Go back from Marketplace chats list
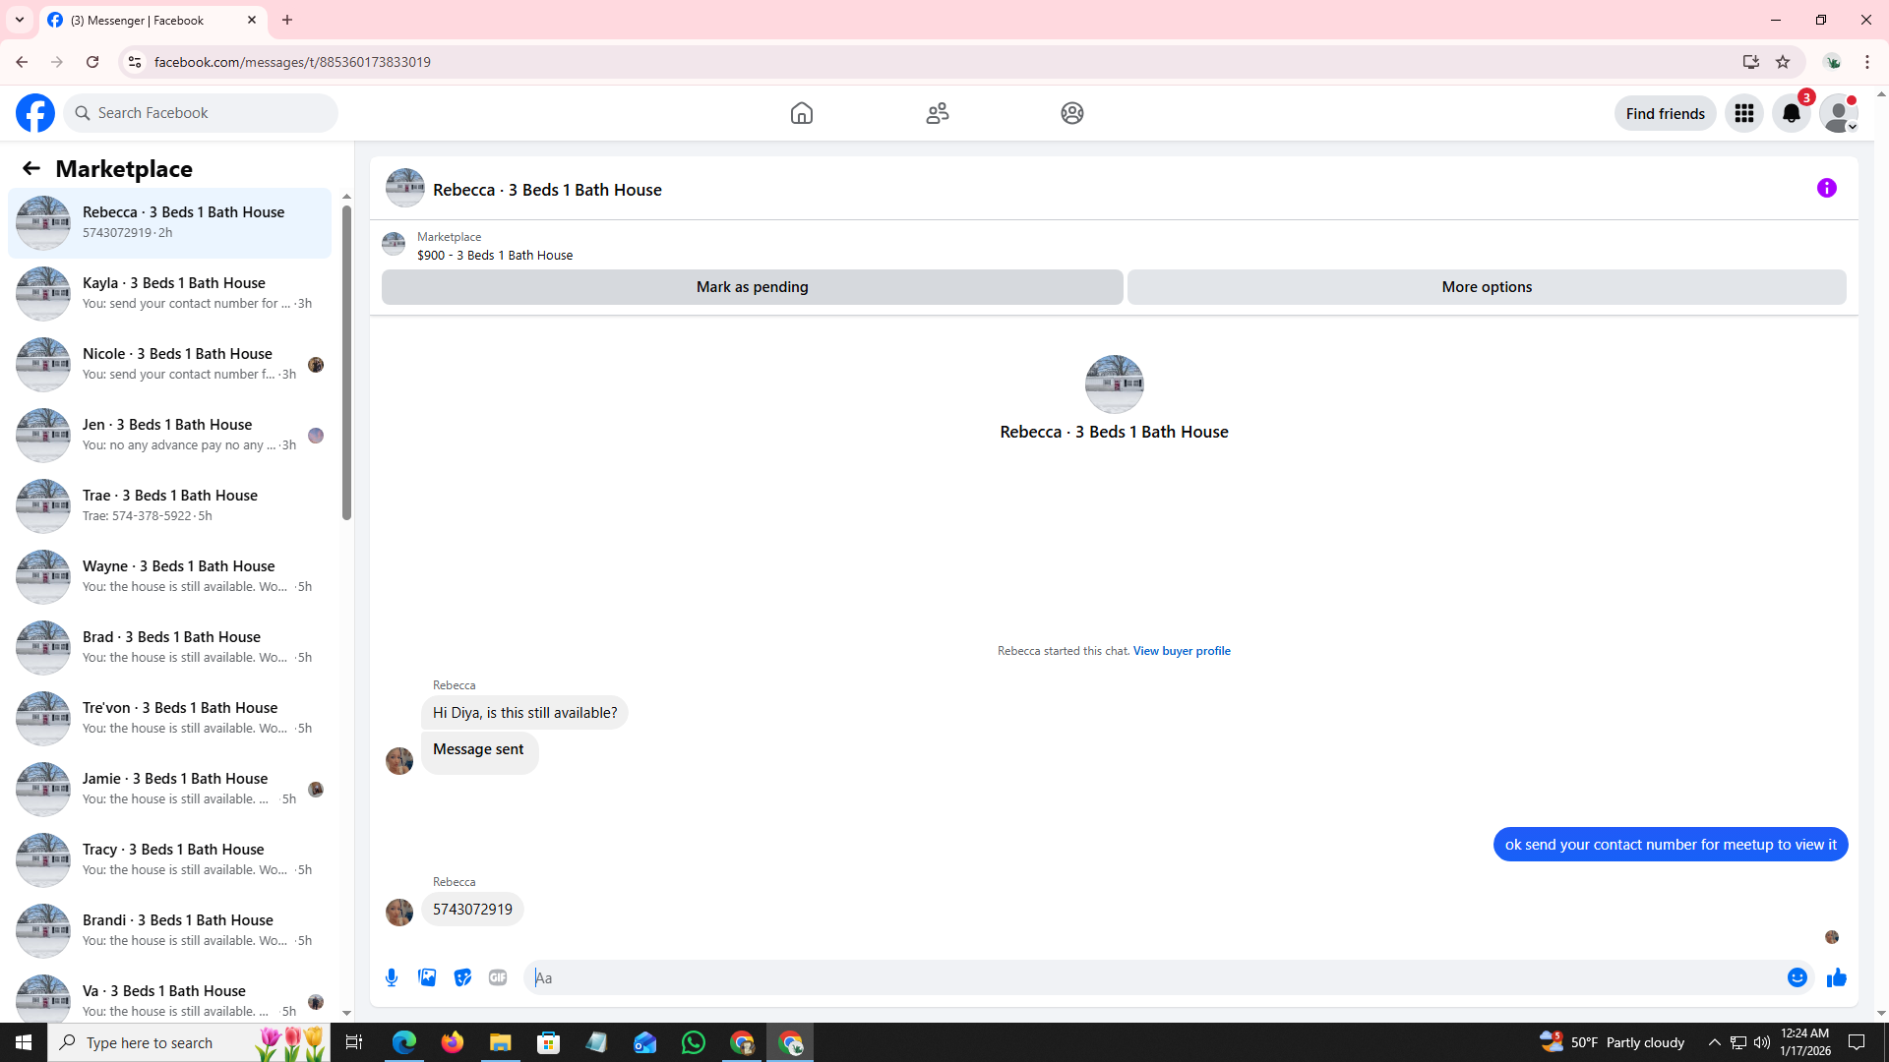 click(x=31, y=168)
